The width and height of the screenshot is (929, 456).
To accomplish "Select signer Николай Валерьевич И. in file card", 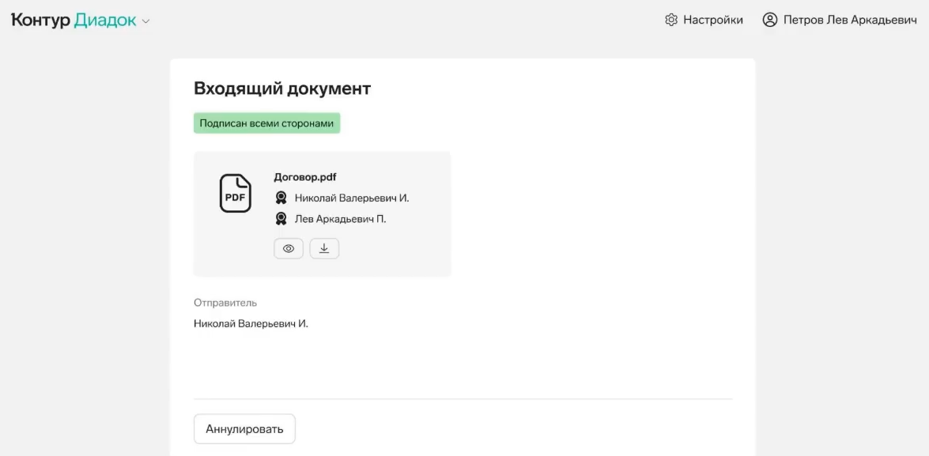I will (352, 198).
